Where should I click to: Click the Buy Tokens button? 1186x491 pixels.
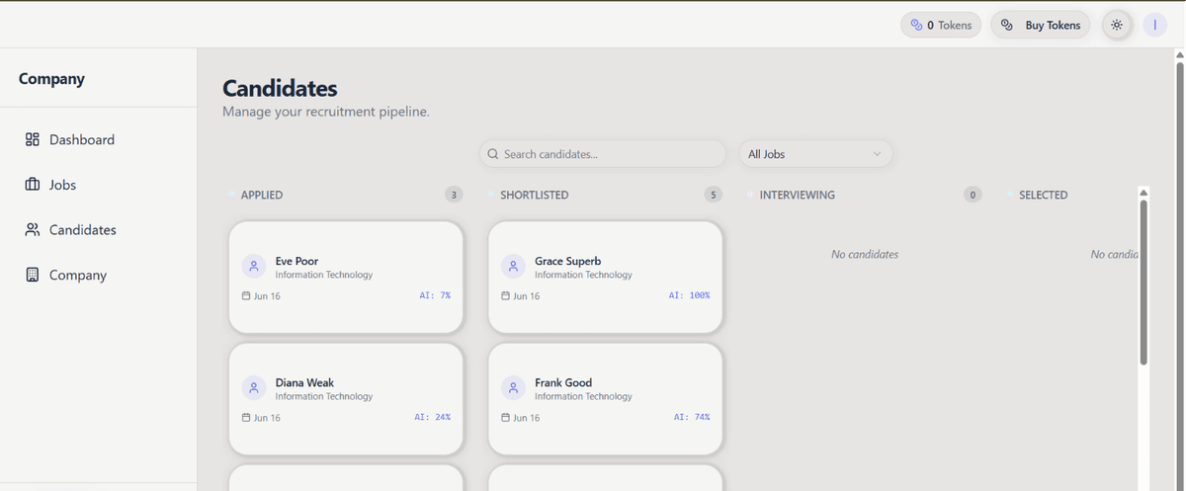point(1041,25)
